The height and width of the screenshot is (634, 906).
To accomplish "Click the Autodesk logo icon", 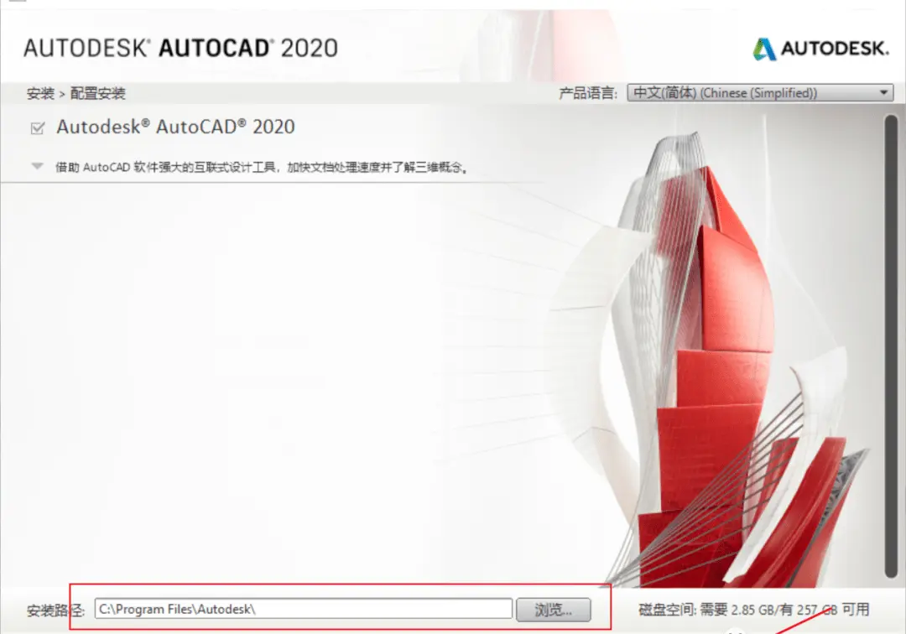I will click(764, 49).
